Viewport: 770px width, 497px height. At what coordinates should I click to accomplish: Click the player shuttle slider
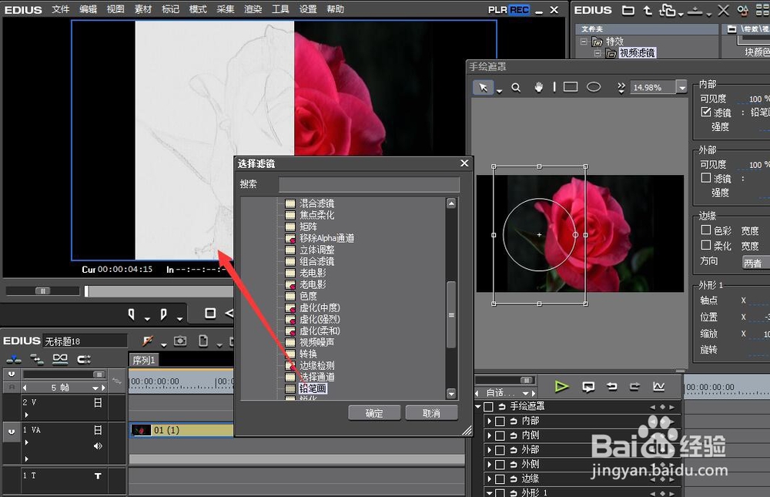42,291
